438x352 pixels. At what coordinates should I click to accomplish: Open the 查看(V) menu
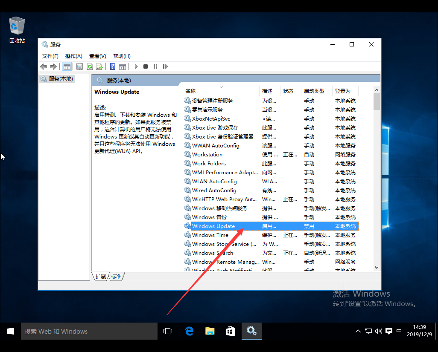click(97, 56)
